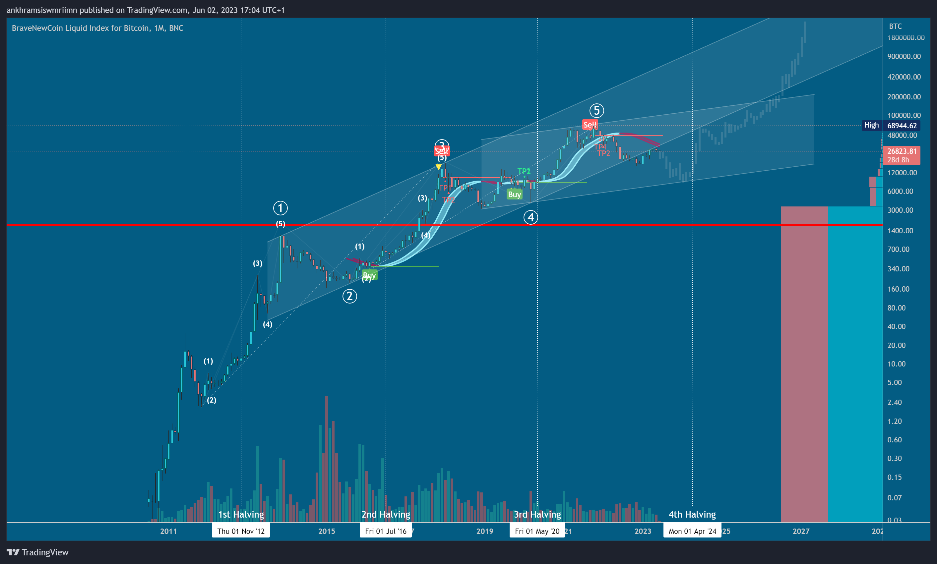Click the BTC currency label
The width and height of the screenshot is (937, 564).
point(895,26)
